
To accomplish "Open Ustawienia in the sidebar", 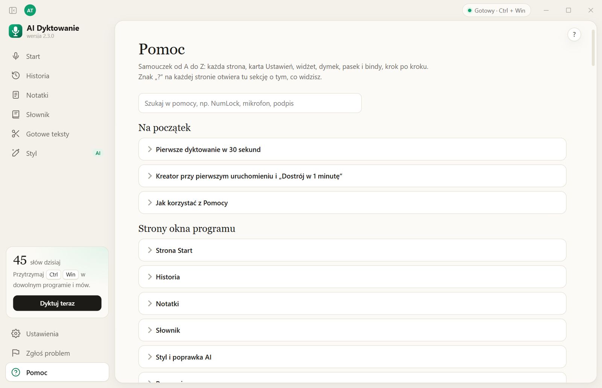I will [57, 333].
